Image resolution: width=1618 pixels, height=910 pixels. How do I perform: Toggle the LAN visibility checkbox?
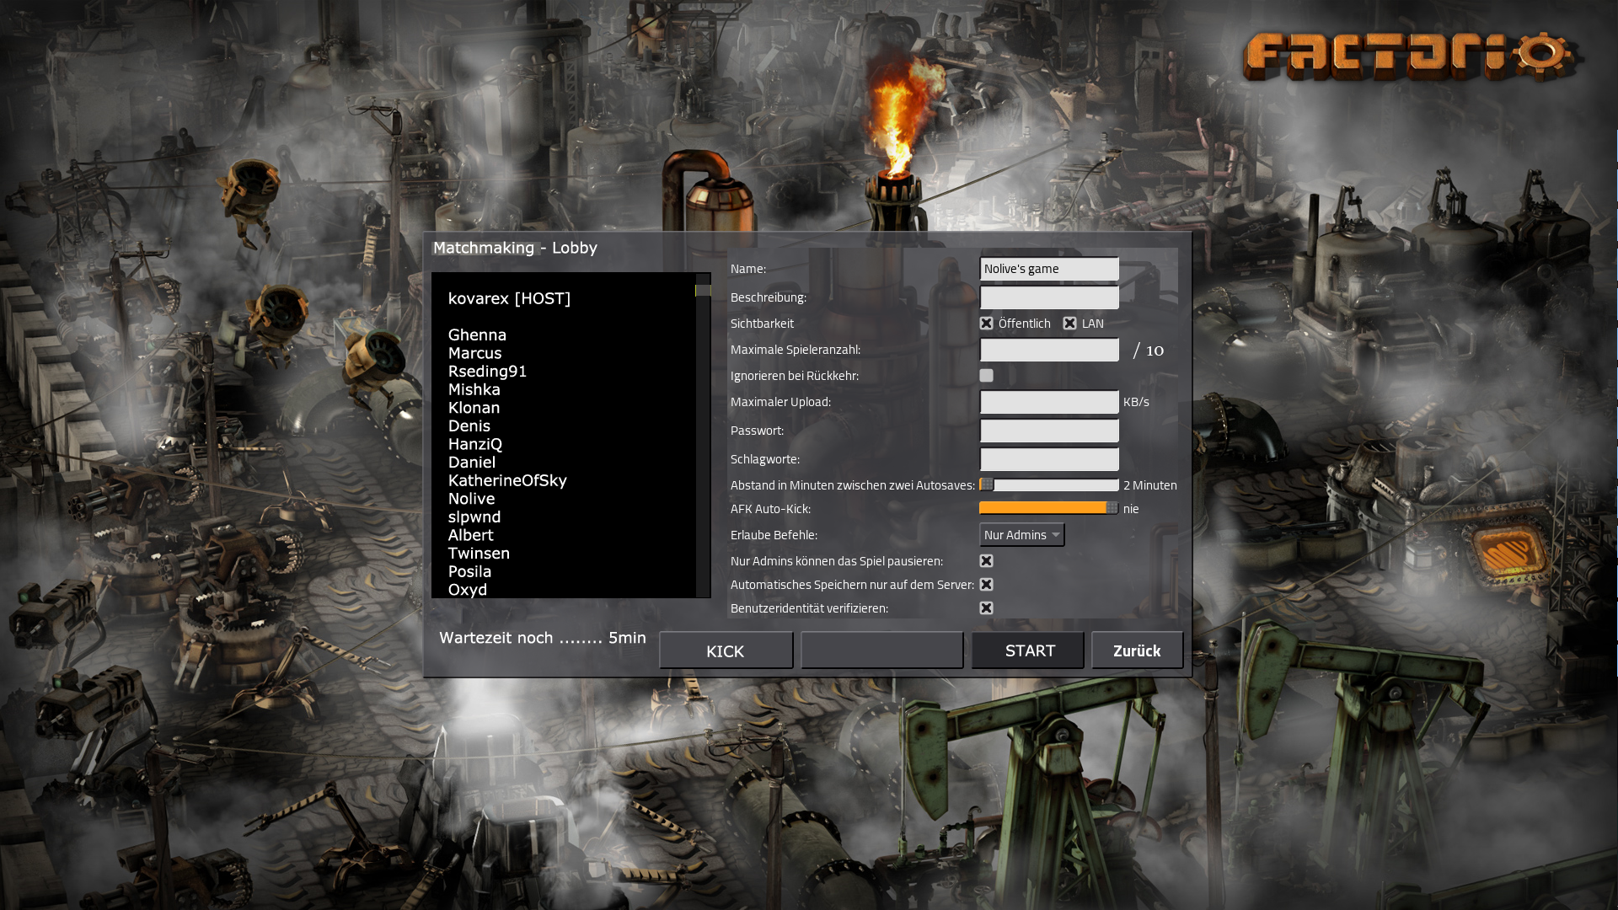pyautogui.click(x=1069, y=324)
